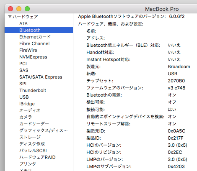Open the PCI entry
Screen dimensions: 197x171
coord(23,64)
